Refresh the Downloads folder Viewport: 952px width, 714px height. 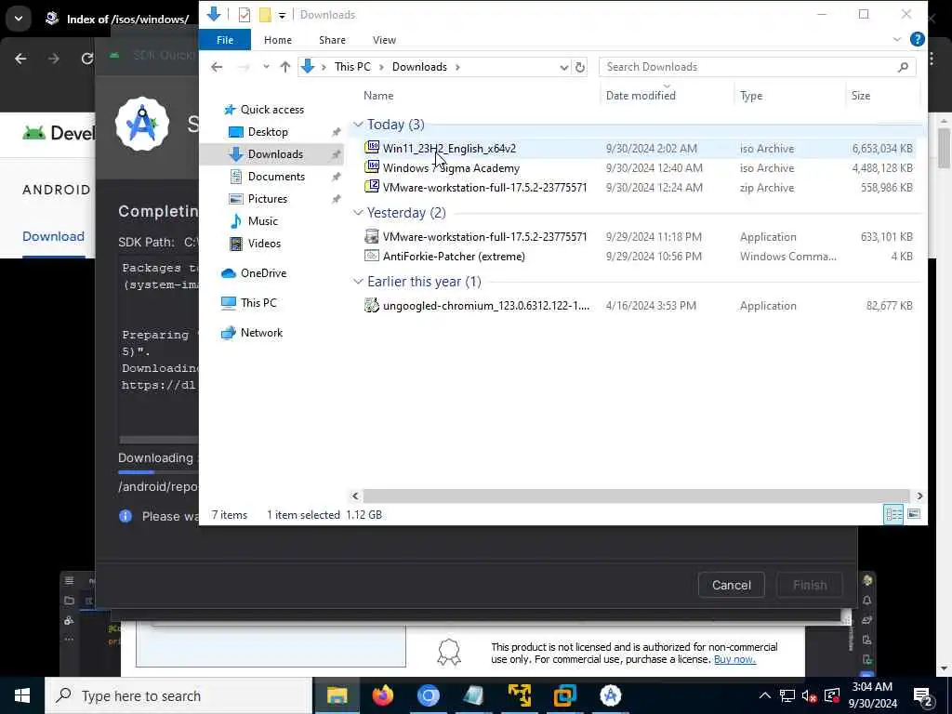click(x=580, y=67)
